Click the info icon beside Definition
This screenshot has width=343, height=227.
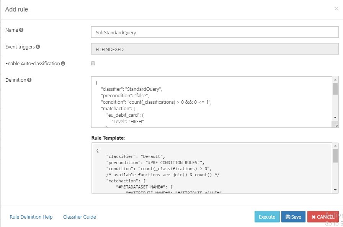29,80
